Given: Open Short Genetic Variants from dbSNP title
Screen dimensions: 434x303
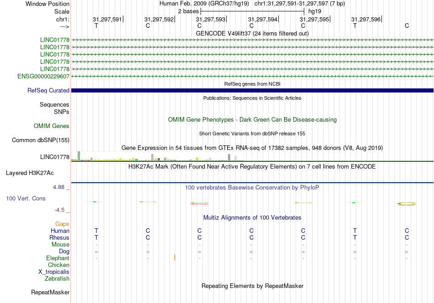Looking at the screenshot, I should coord(252,134).
